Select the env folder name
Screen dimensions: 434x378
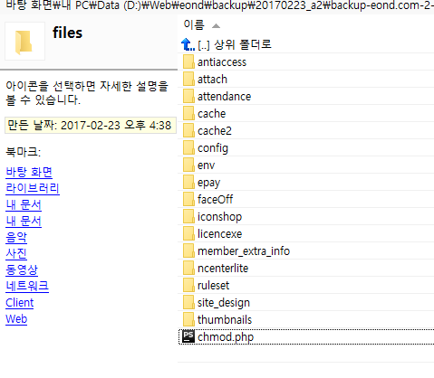click(x=206, y=165)
